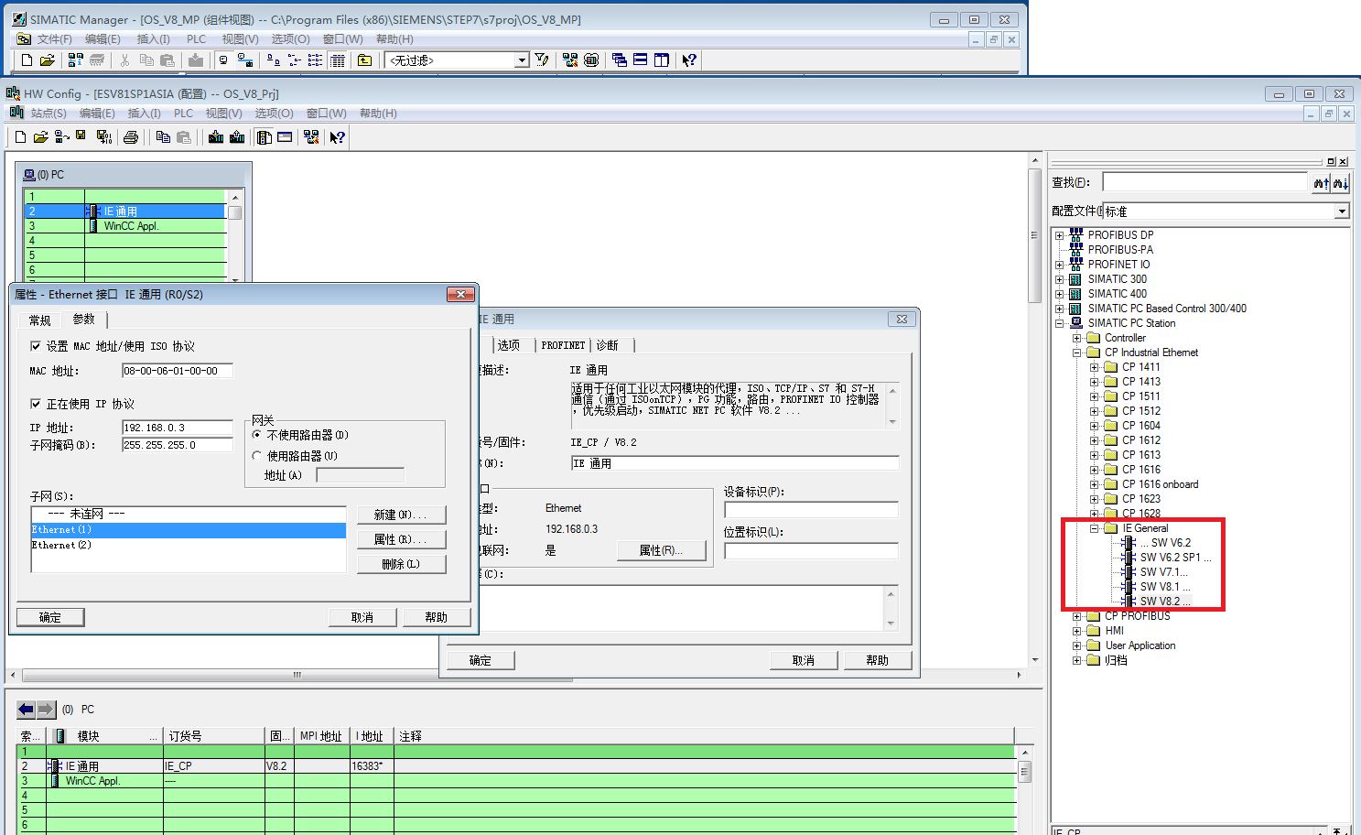Click Open icon in HW Config toolbar

40,137
